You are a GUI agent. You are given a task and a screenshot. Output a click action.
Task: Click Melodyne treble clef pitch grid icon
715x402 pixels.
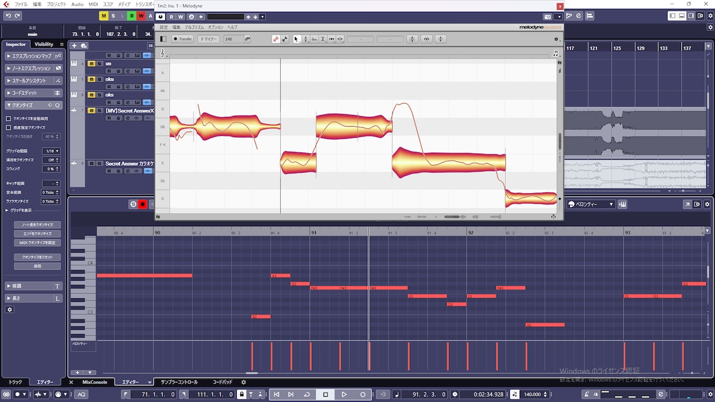(x=163, y=53)
